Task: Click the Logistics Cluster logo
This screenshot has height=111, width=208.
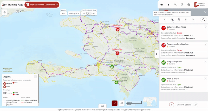Action: 199,4
